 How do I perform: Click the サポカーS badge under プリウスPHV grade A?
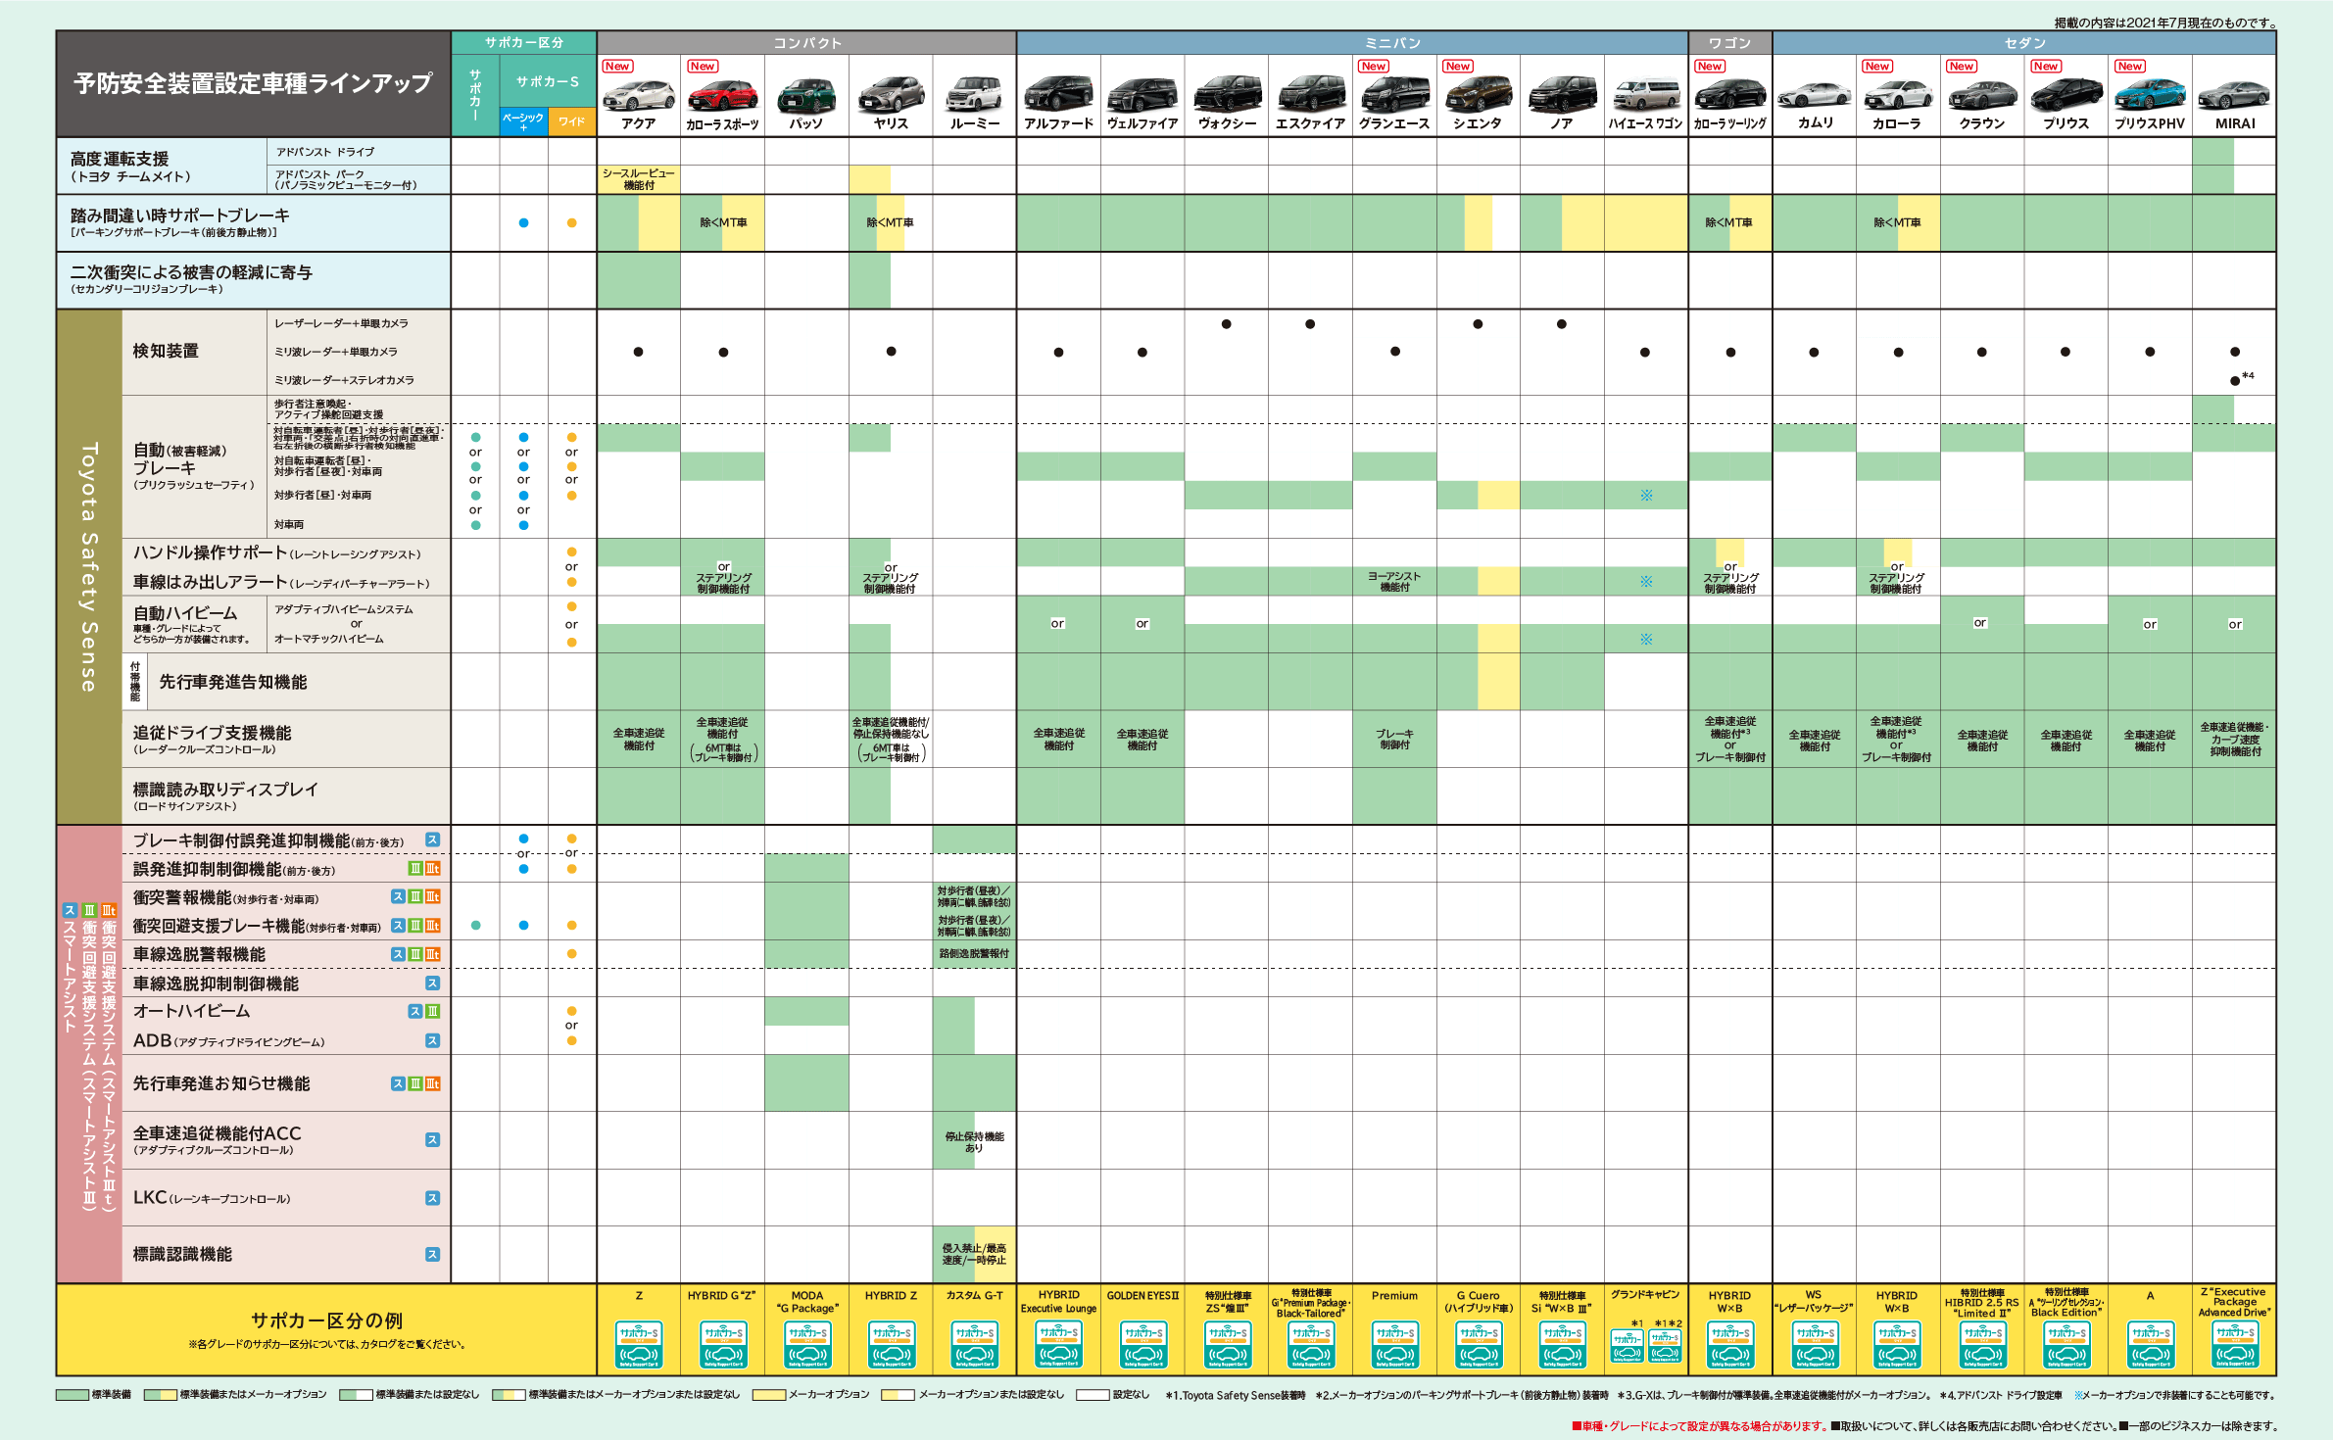pos(2151,1344)
